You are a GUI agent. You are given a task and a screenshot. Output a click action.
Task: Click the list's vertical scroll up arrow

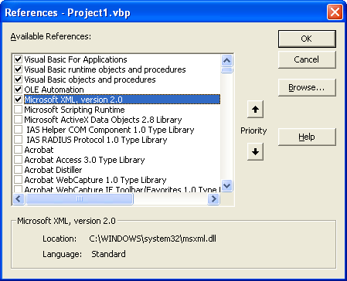tap(227, 61)
